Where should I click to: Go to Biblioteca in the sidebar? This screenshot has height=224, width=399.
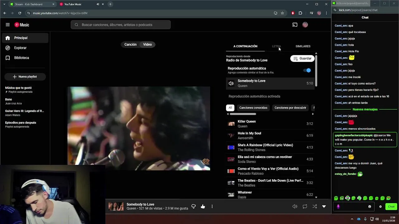coord(25,58)
